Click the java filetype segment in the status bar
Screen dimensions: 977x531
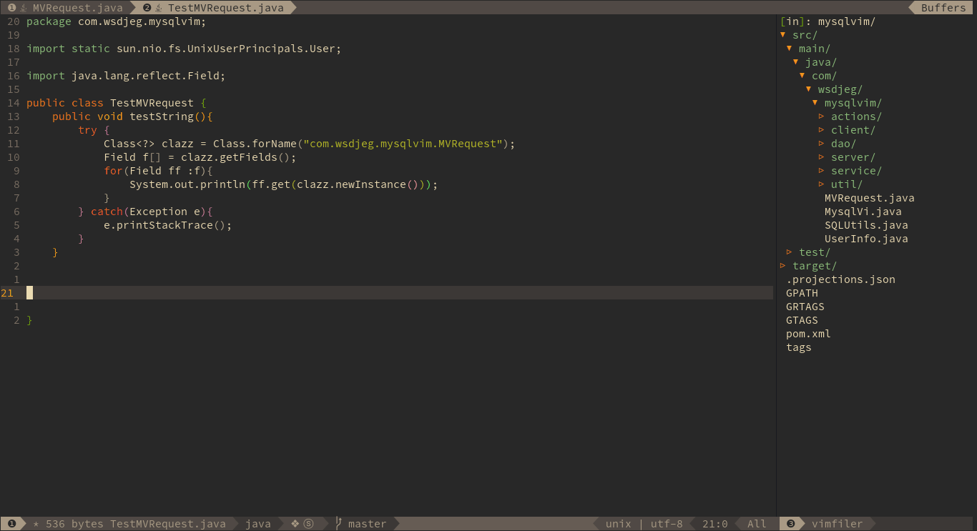(258, 524)
